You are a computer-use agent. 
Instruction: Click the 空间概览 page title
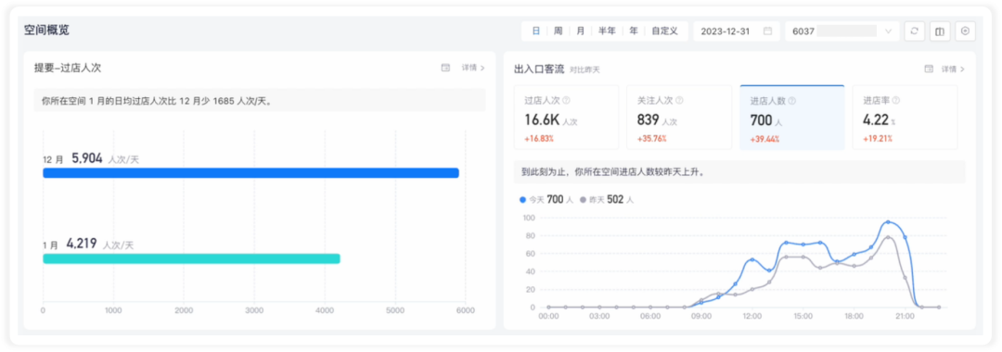(x=46, y=31)
